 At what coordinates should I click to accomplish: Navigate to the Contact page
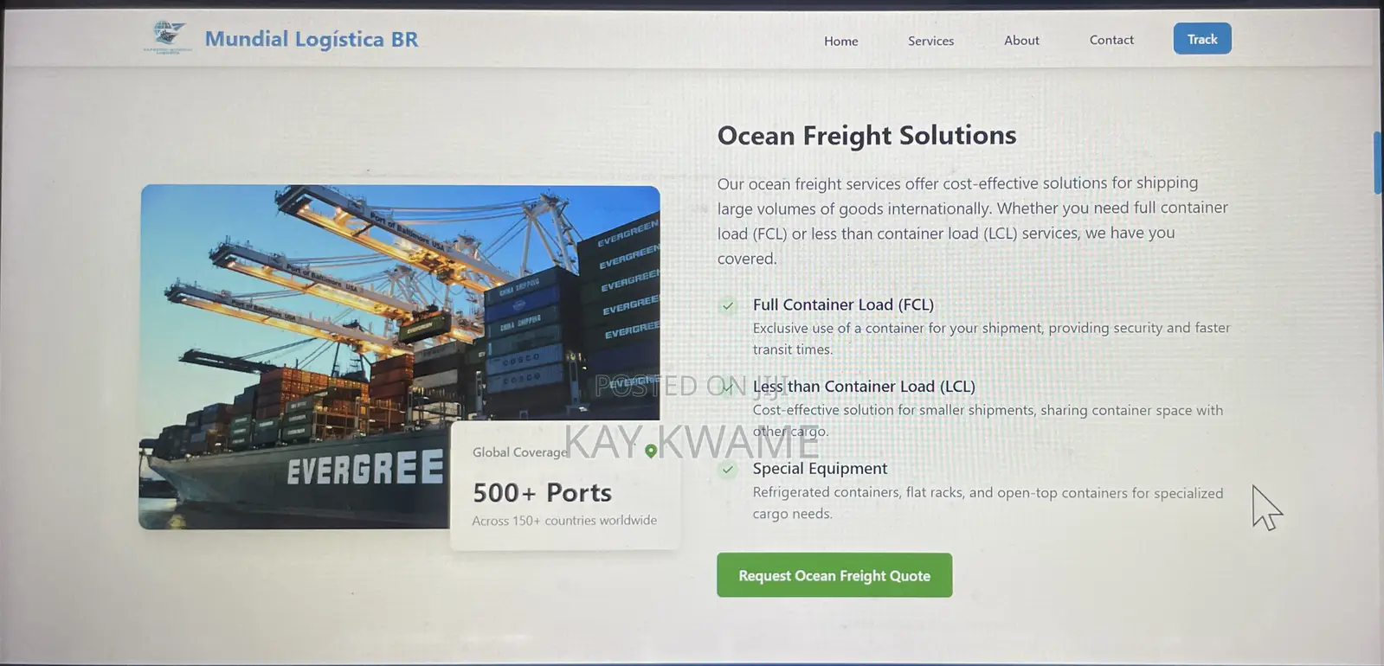pos(1111,40)
